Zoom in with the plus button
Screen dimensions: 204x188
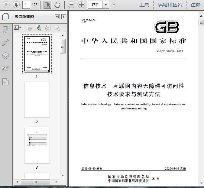point(81,5)
